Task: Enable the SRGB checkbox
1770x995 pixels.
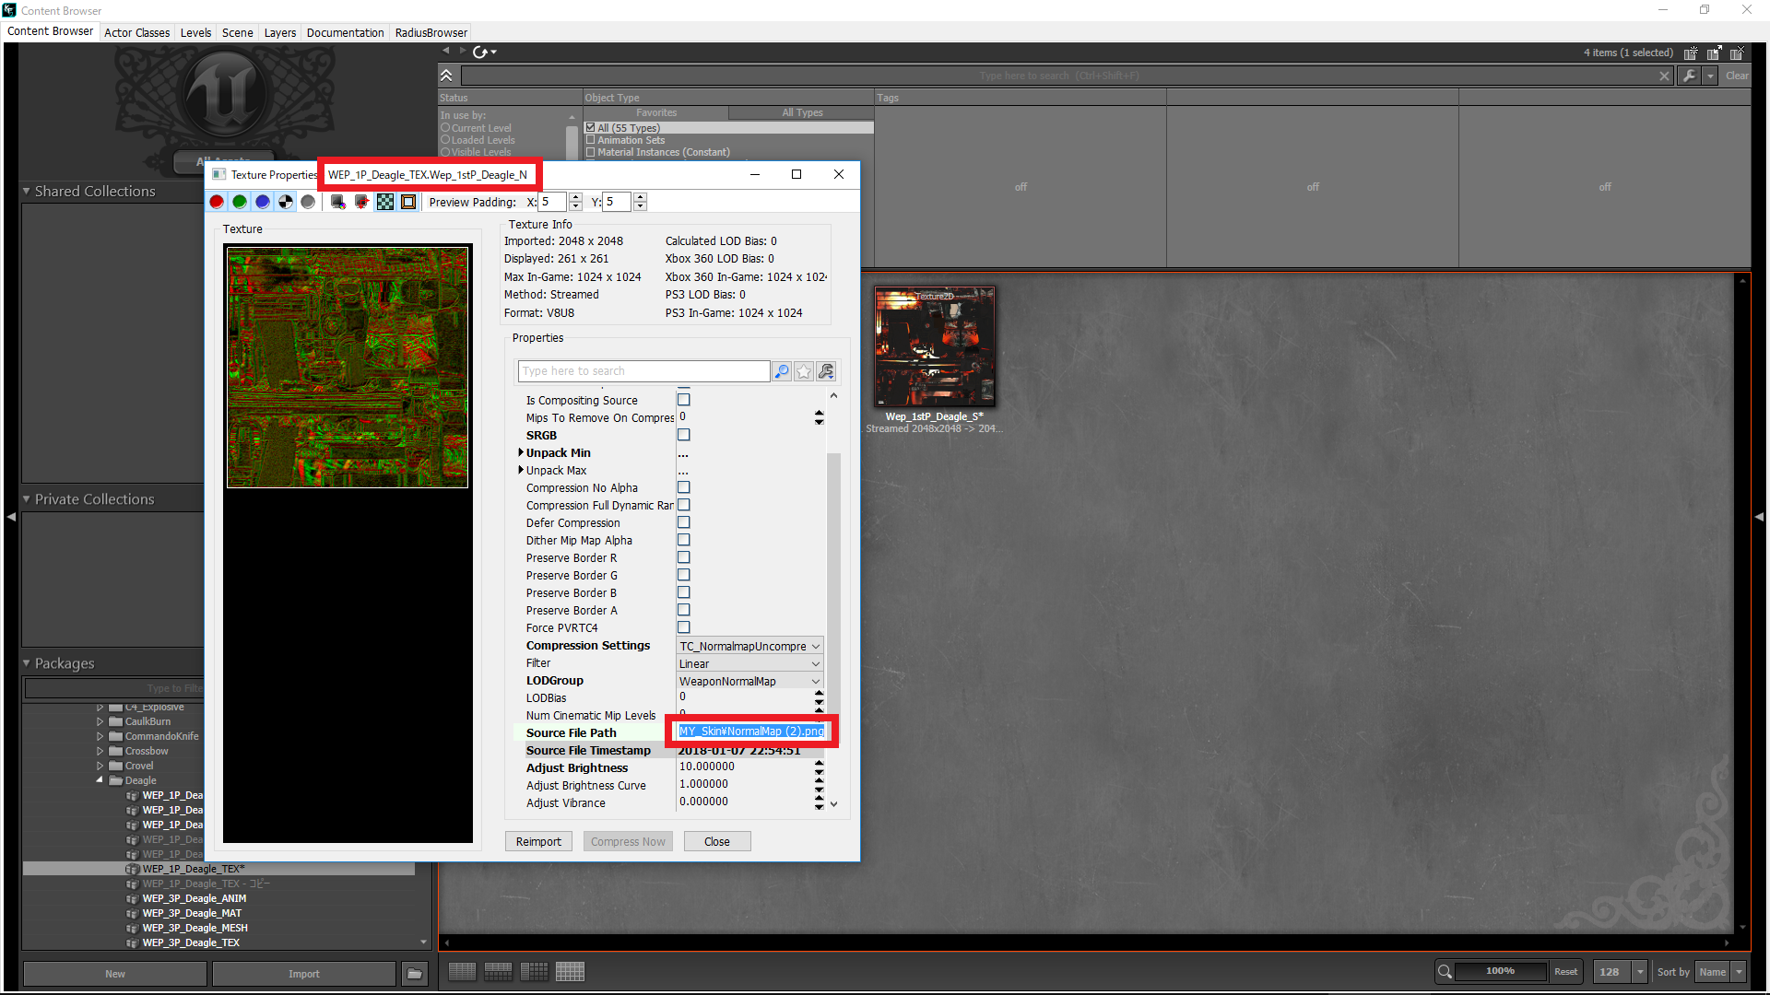Action: (x=684, y=435)
